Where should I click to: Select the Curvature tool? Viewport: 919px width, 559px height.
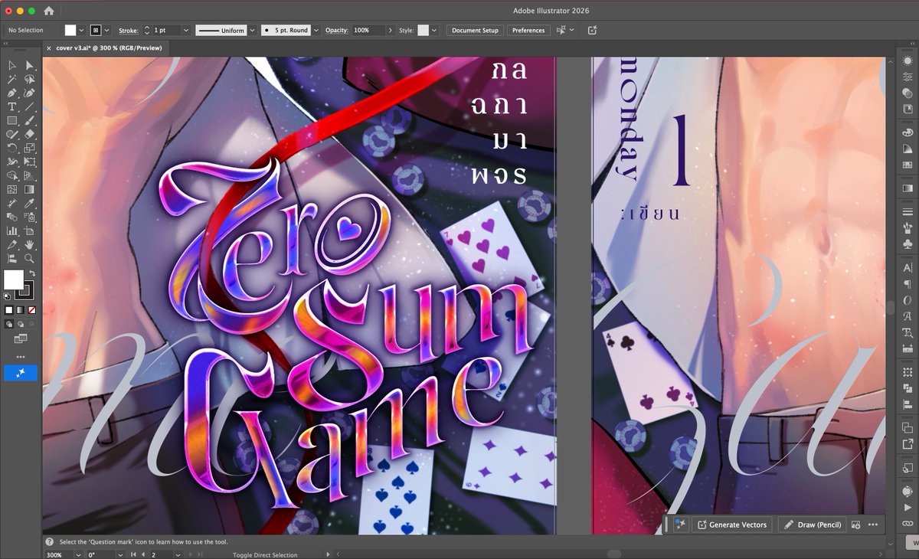(29, 93)
